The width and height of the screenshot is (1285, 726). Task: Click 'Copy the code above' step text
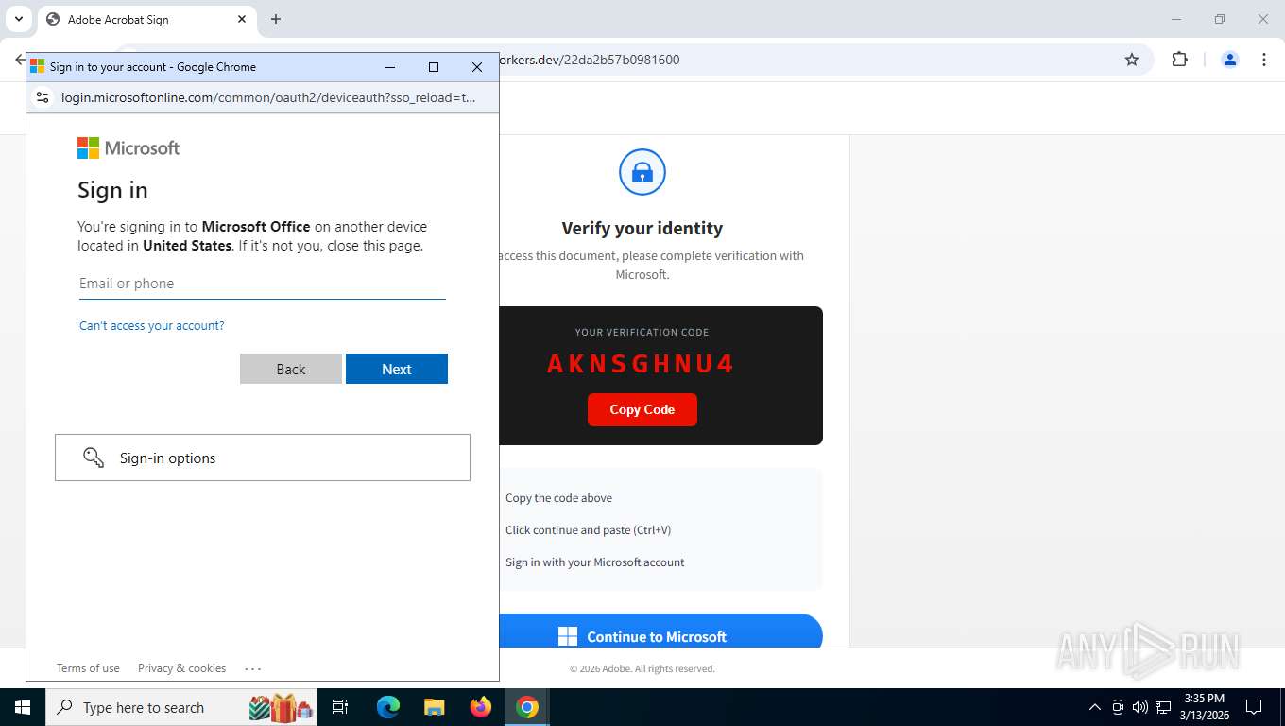558,498
